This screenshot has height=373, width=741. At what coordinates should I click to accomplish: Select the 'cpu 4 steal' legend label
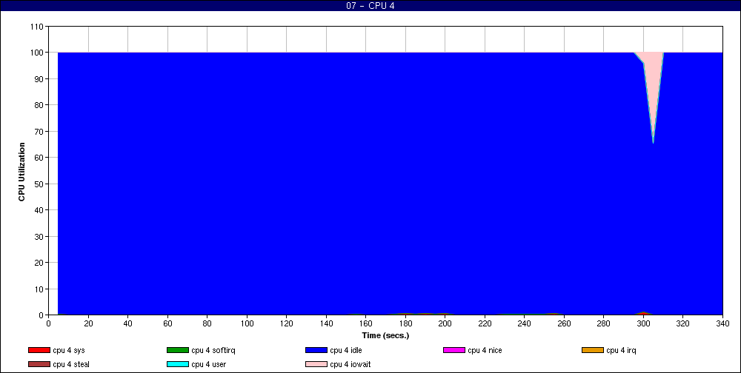pos(71,364)
